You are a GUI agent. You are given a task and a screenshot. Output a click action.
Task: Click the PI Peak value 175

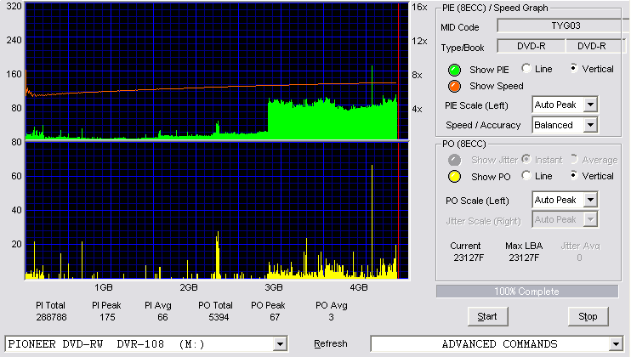[107, 318]
